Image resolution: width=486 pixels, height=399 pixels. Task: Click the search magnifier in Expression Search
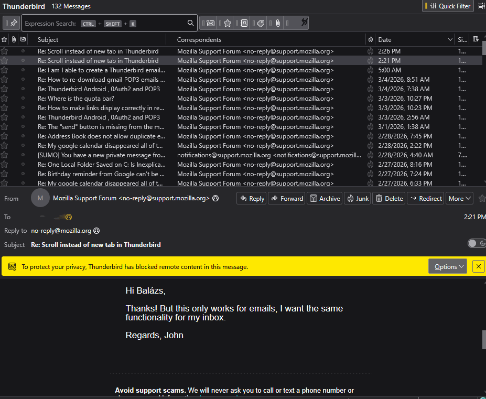tap(191, 23)
